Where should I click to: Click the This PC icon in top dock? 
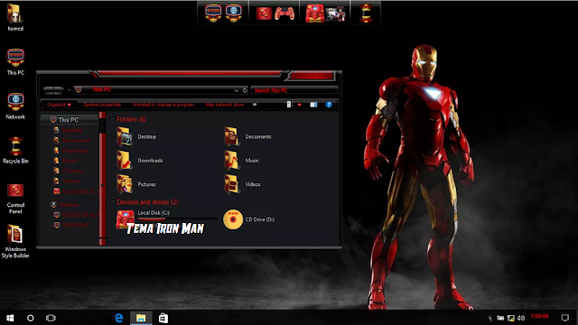(213, 14)
